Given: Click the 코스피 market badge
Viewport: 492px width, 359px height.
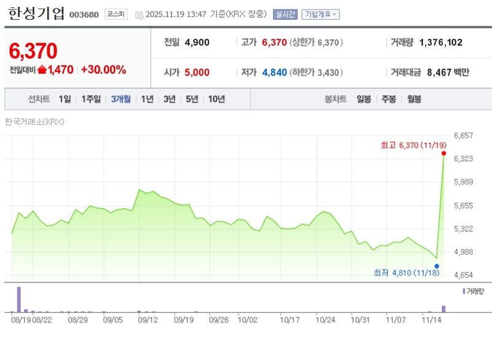Looking at the screenshot, I should [115, 14].
